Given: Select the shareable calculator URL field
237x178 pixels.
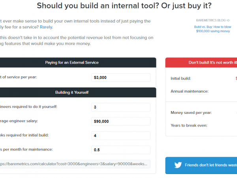Looking at the screenshot, I should pyautogui.click(x=75, y=163).
